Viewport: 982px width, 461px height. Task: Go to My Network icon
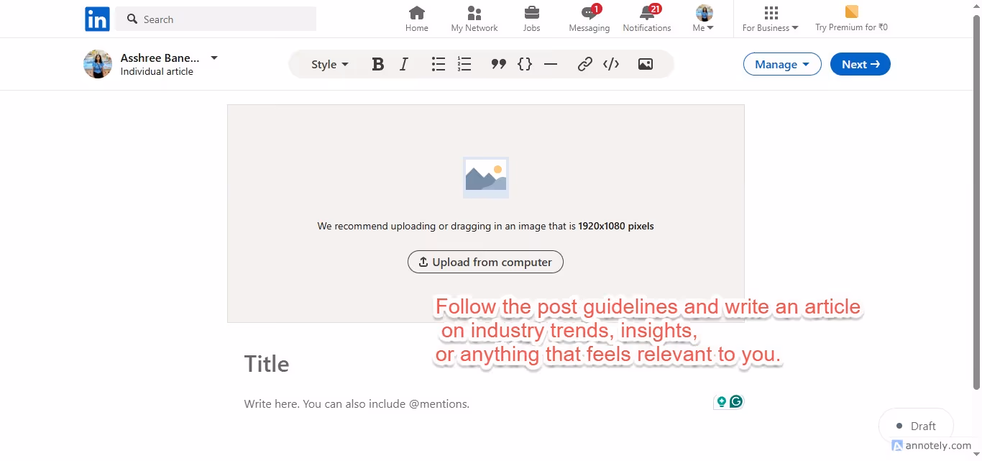pos(474,19)
